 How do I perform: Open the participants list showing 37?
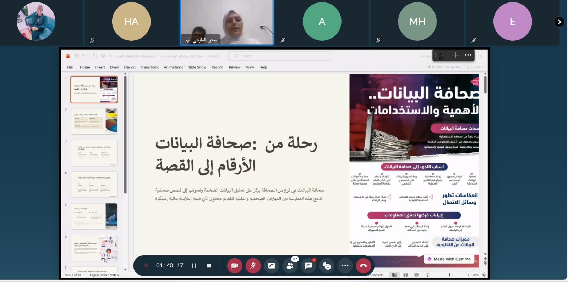click(290, 266)
